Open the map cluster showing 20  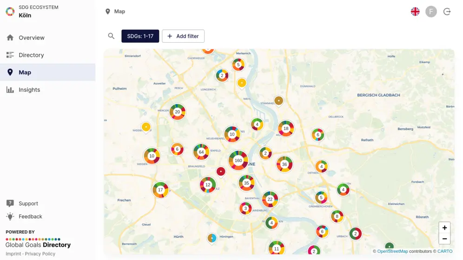pos(178,112)
